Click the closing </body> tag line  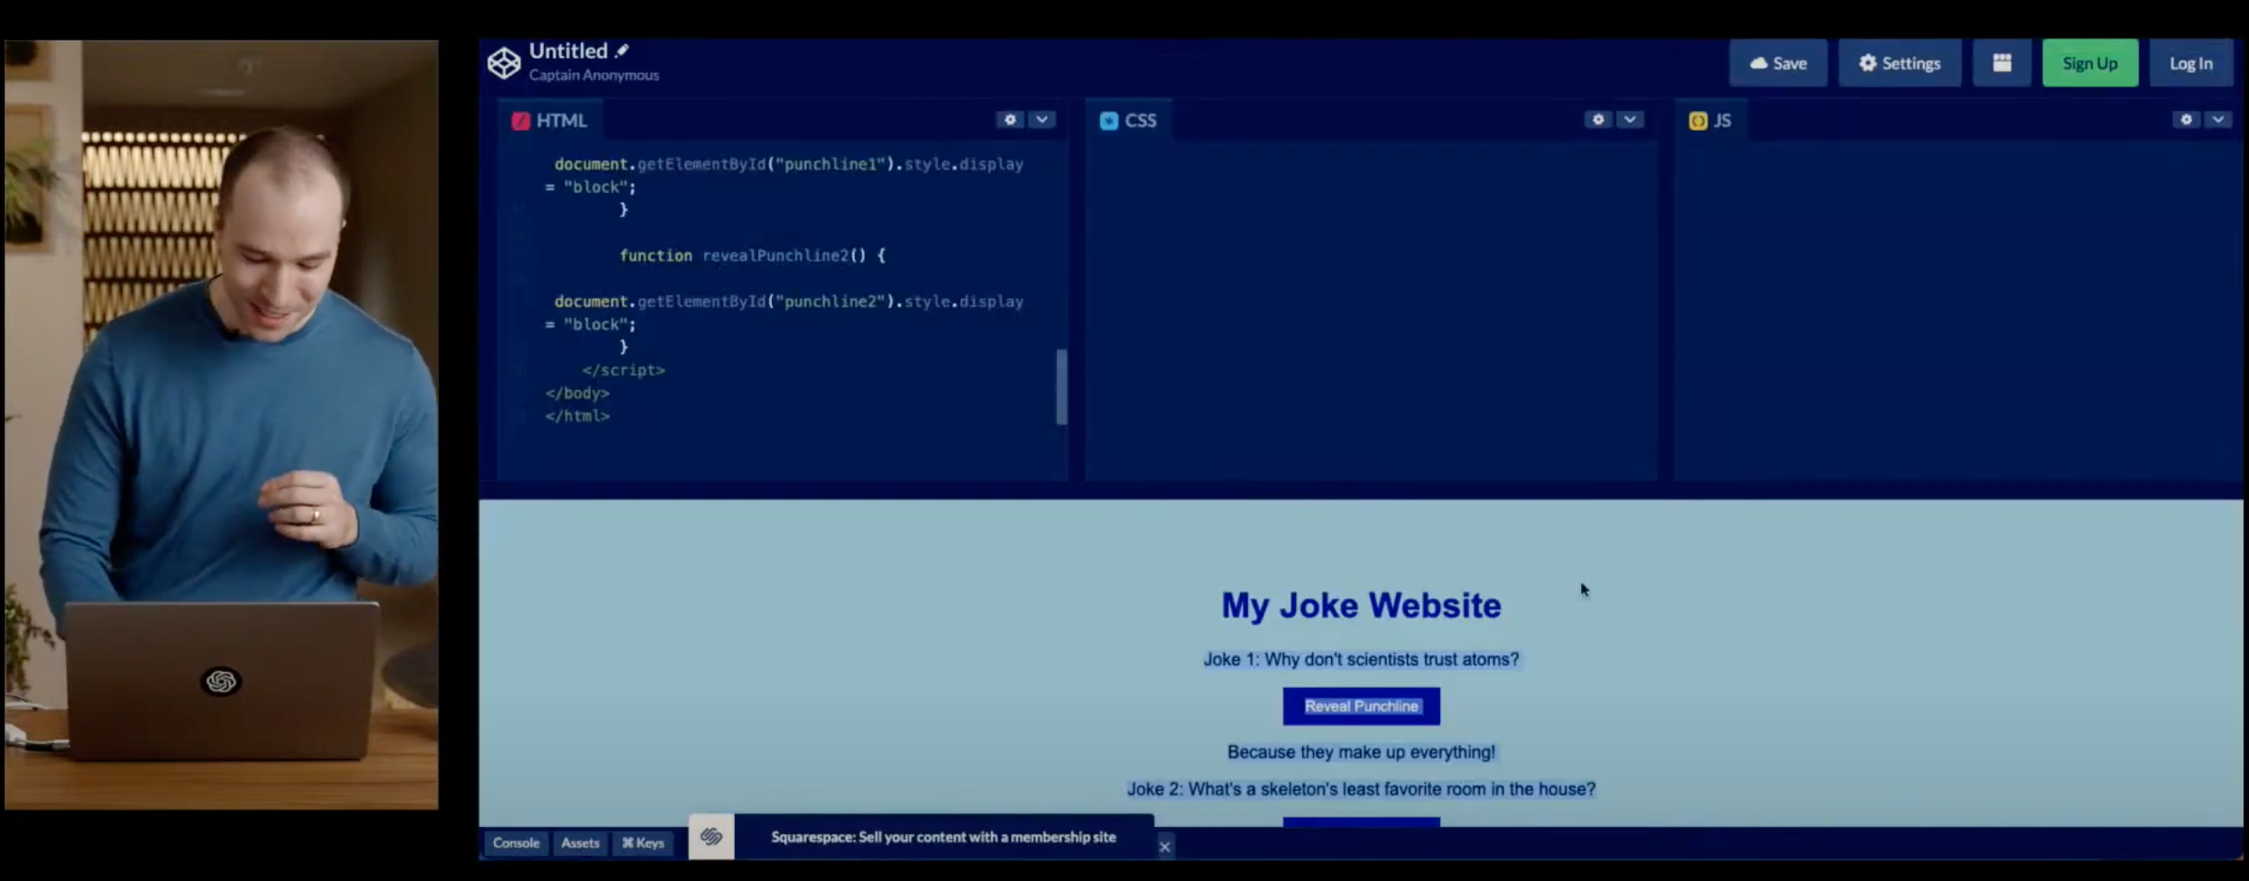click(x=577, y=394)
